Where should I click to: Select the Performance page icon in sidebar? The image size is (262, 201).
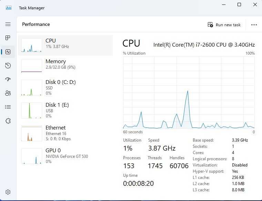tap(8, 52)
